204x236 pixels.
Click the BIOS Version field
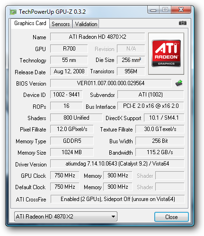pyautogui.click(x=111, y=83)
